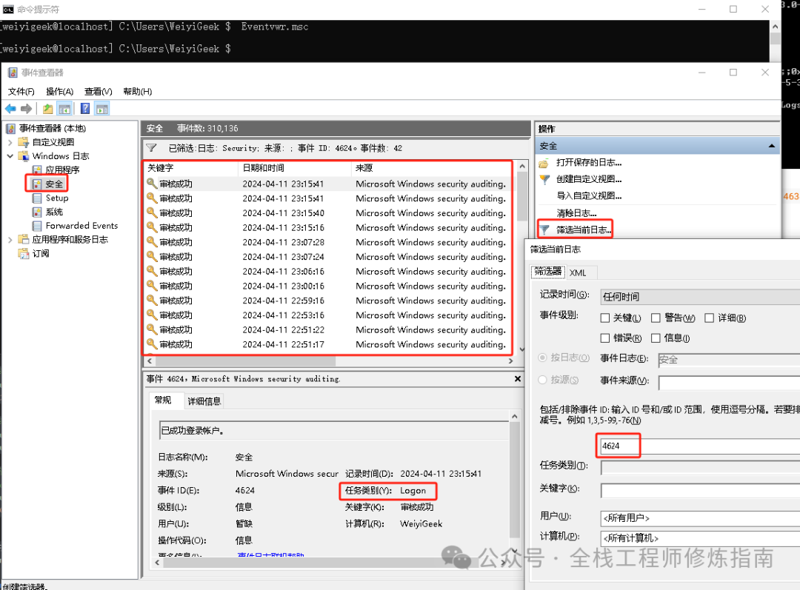Collapse the Windows 日志 tree node arrow
Viewport: 800px width, 590px height.
pos(10,156)
